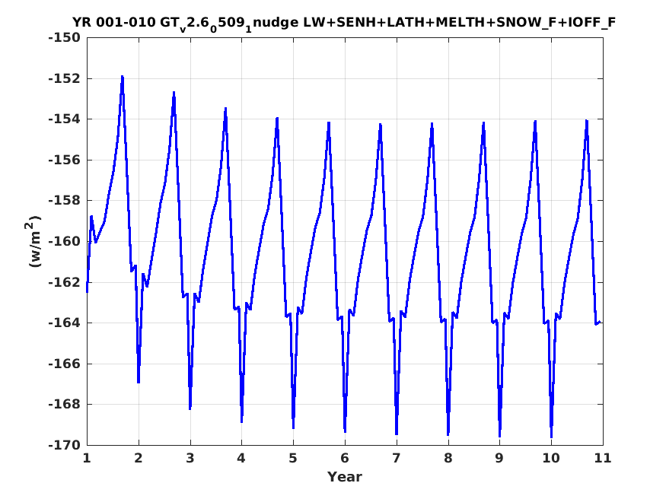The image size is (666, 499).
Task: Select the y-axis tick label "-166"
Action: pyautogui.click(x=65, y=364)
